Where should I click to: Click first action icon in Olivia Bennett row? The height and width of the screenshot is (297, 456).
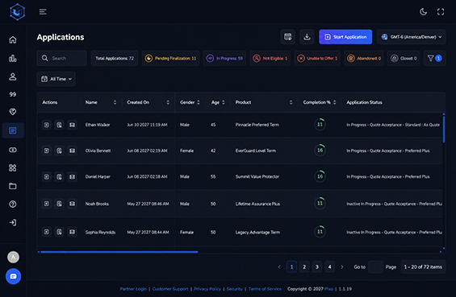coord(47,151)
